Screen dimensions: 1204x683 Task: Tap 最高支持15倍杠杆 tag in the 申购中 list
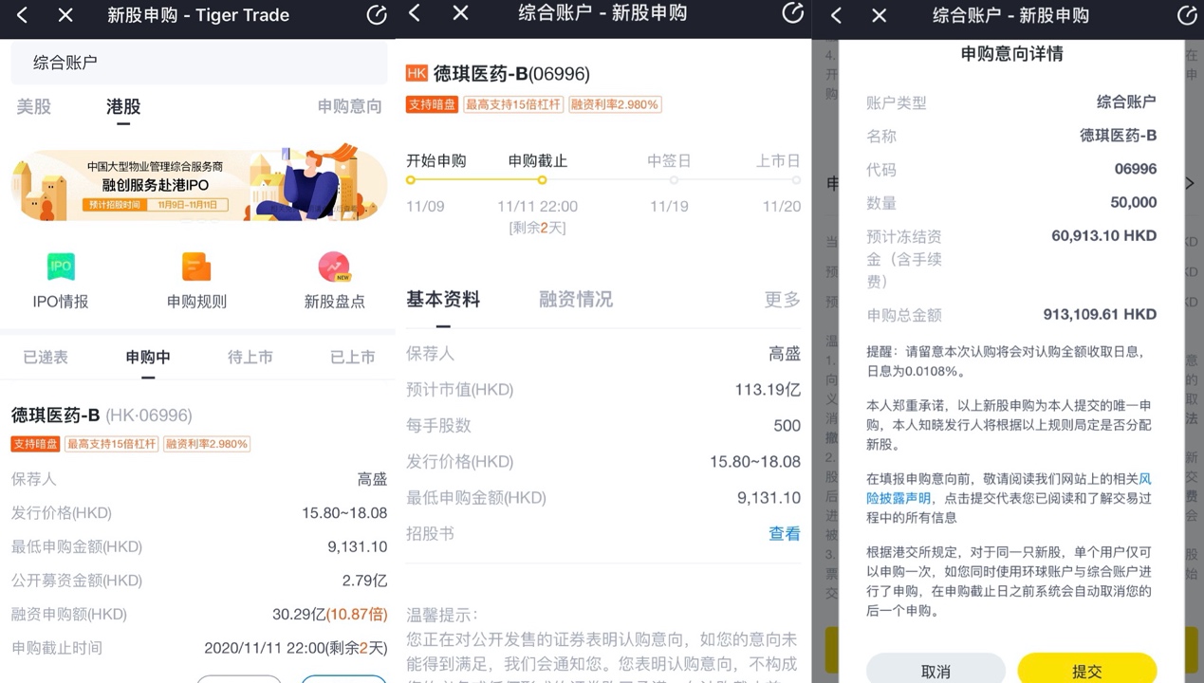[x=111, y=444]
